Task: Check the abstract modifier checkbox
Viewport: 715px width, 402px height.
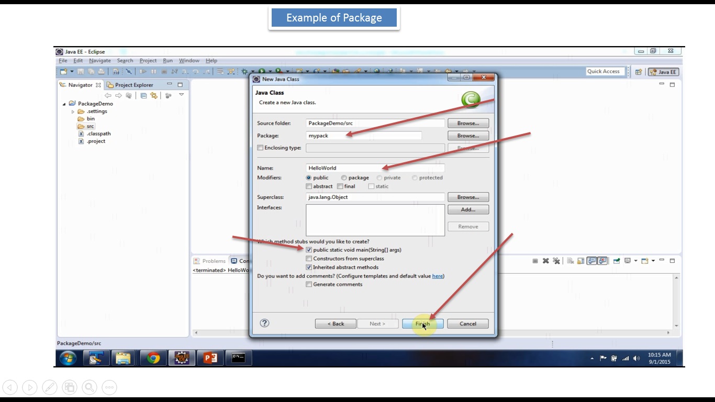Action: coord(309,186)
